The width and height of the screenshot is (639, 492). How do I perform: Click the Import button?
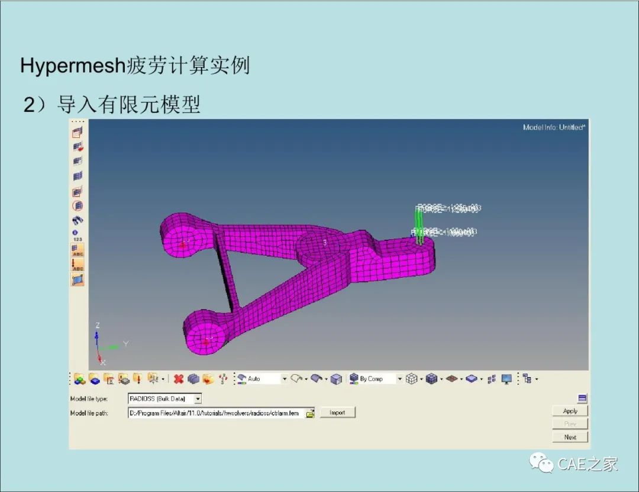click(x=337, y=413)
